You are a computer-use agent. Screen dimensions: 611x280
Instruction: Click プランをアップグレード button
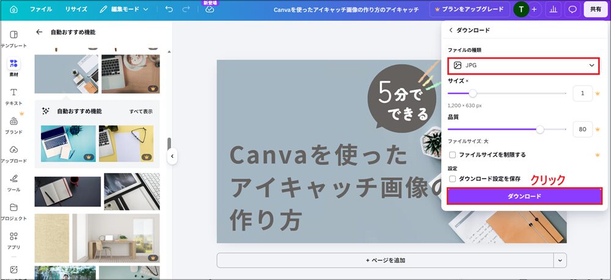pyautogui.click(x=469, y=9)
